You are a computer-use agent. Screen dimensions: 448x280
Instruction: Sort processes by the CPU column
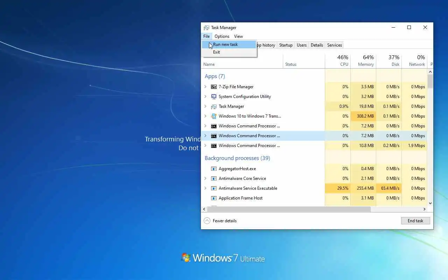338,61
